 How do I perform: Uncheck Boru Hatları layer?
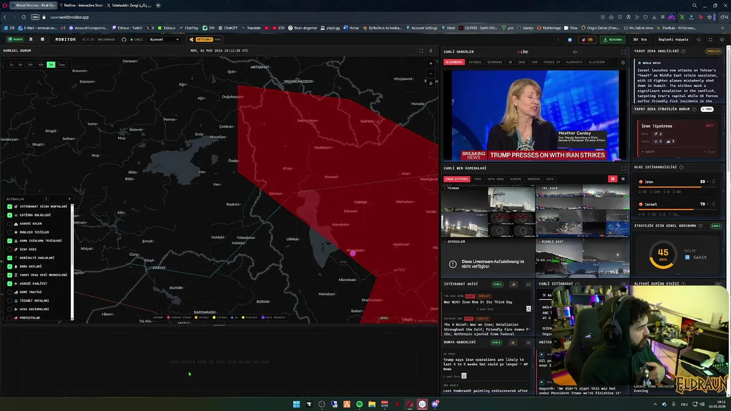coord(10,267)
